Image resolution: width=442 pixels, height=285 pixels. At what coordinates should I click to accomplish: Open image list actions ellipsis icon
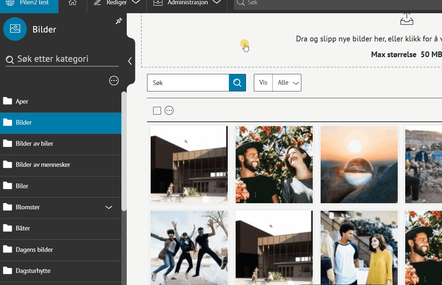(169, 111)
